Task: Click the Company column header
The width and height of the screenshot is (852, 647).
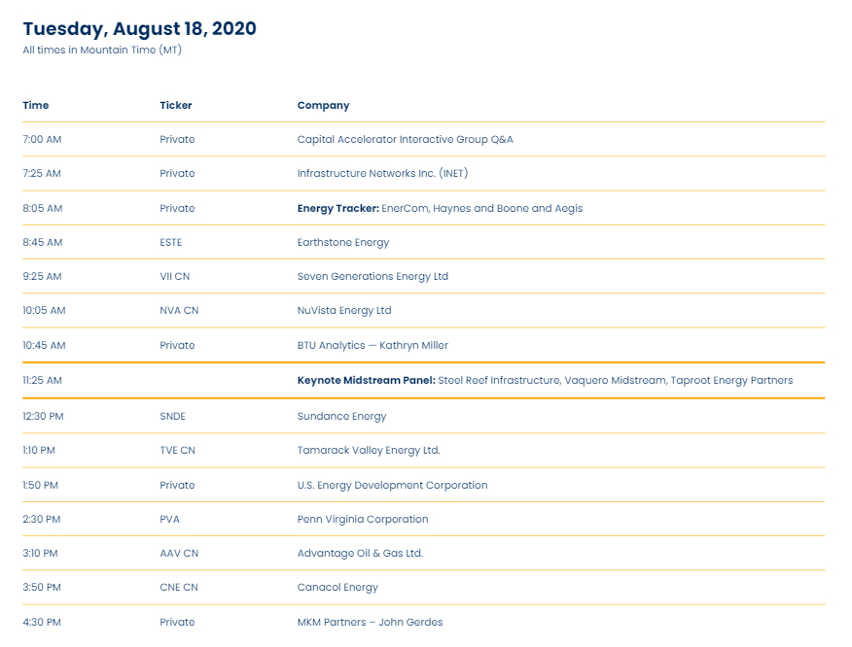Action: [323, 105]
